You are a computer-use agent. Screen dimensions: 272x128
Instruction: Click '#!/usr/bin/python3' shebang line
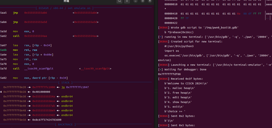coord(179,46)
